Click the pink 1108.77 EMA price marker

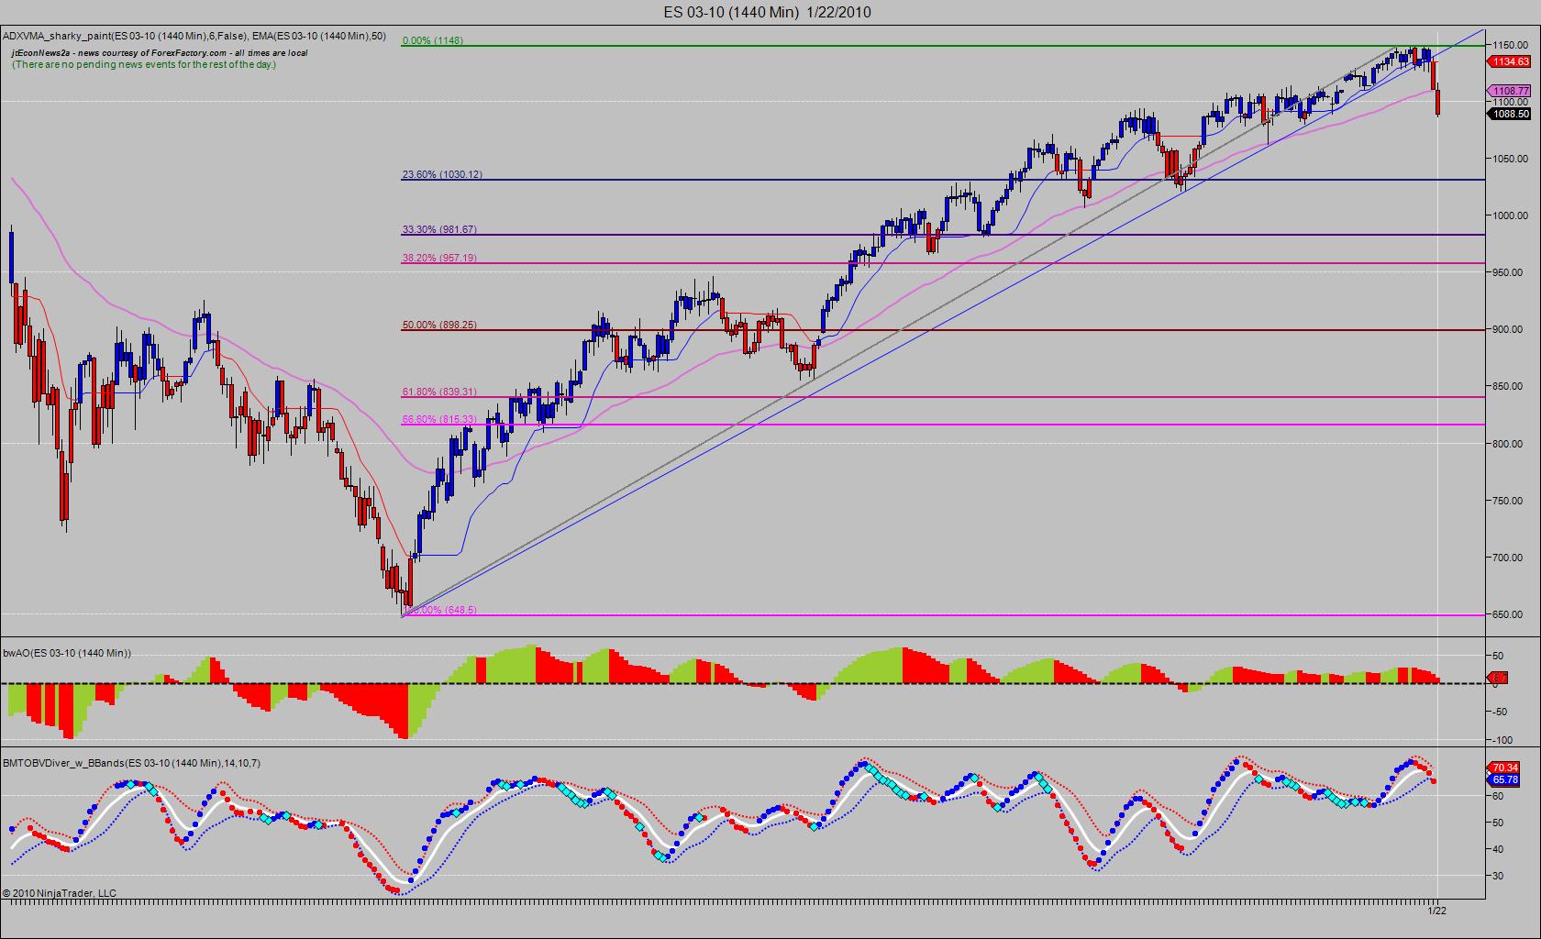[x=1510, y=91]
